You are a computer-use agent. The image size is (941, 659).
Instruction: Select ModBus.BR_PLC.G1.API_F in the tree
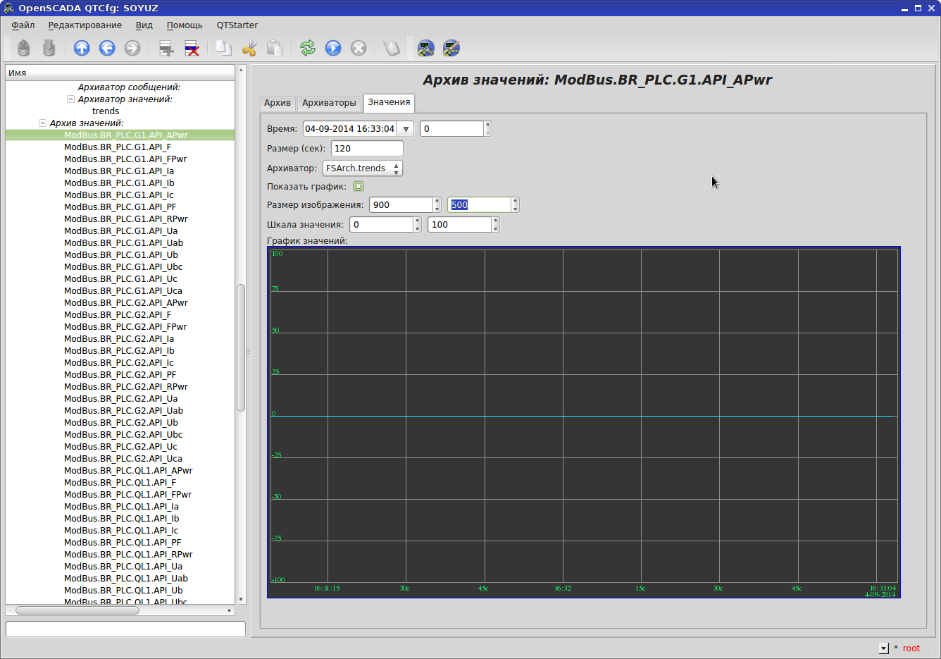(118, 147)
